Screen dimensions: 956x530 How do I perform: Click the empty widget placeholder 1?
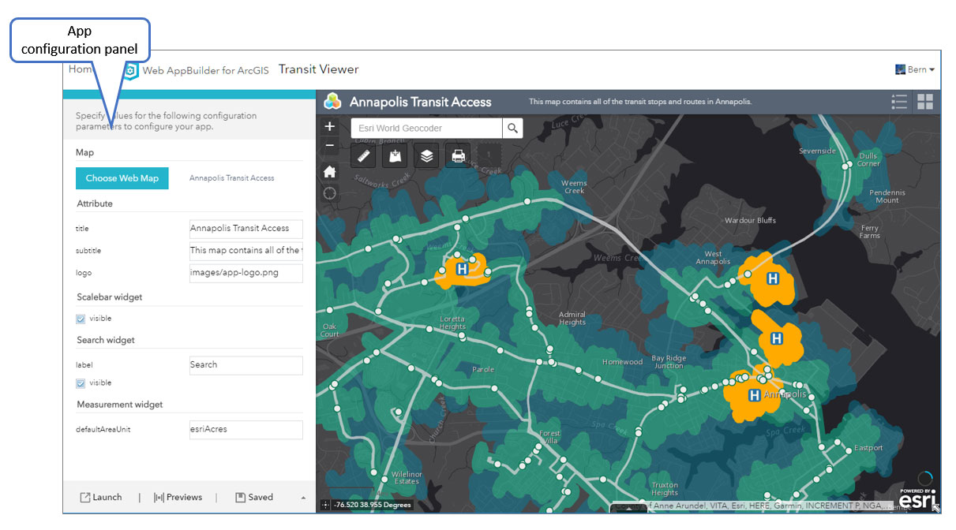(489, 156)
